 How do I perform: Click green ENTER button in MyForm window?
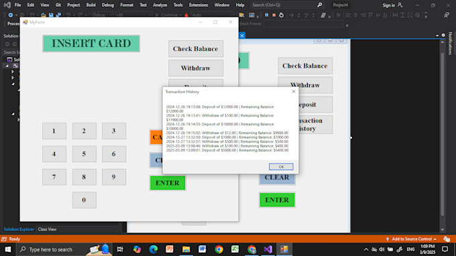click(168, 183)
